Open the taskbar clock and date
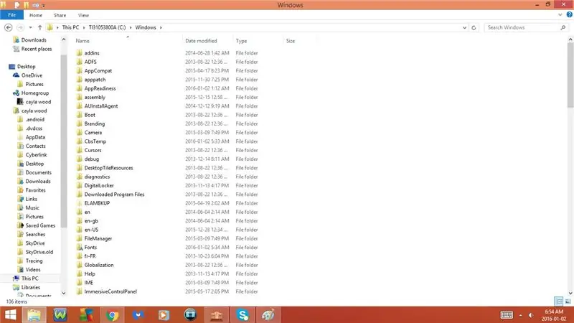 [554, 315]
